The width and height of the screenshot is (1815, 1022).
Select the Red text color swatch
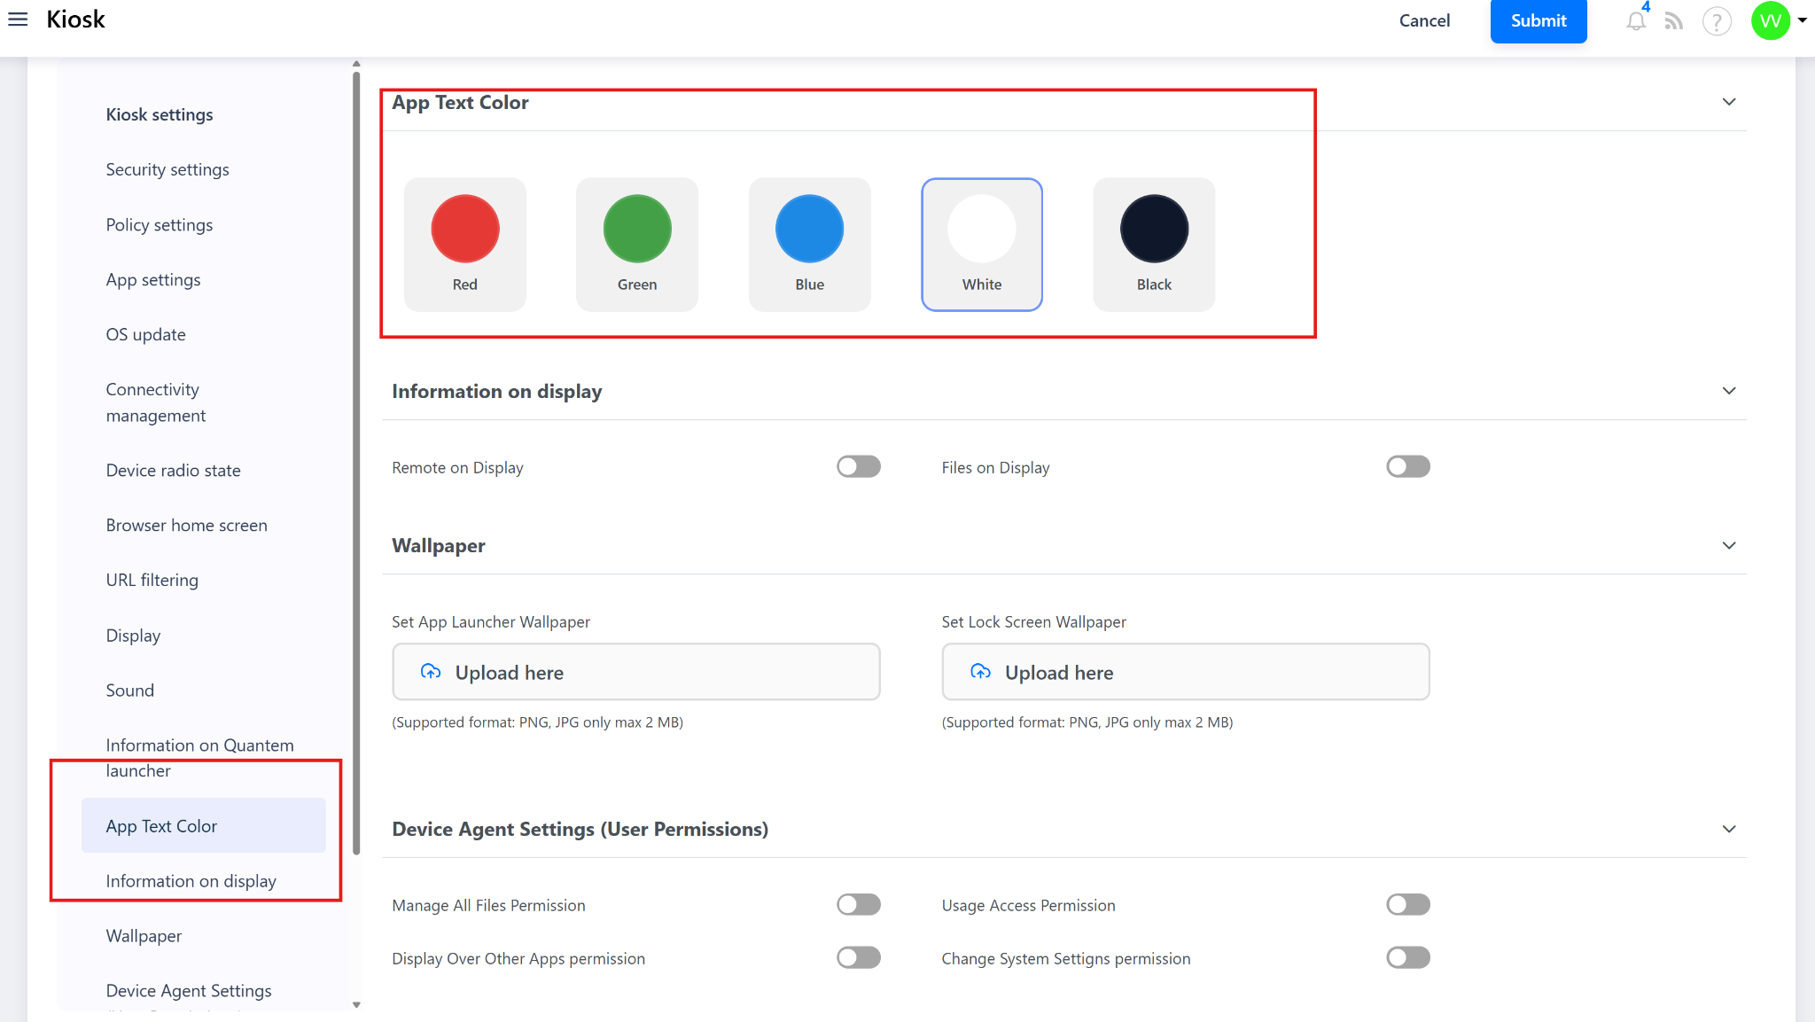pyautogui.click(x=465, y=244)
